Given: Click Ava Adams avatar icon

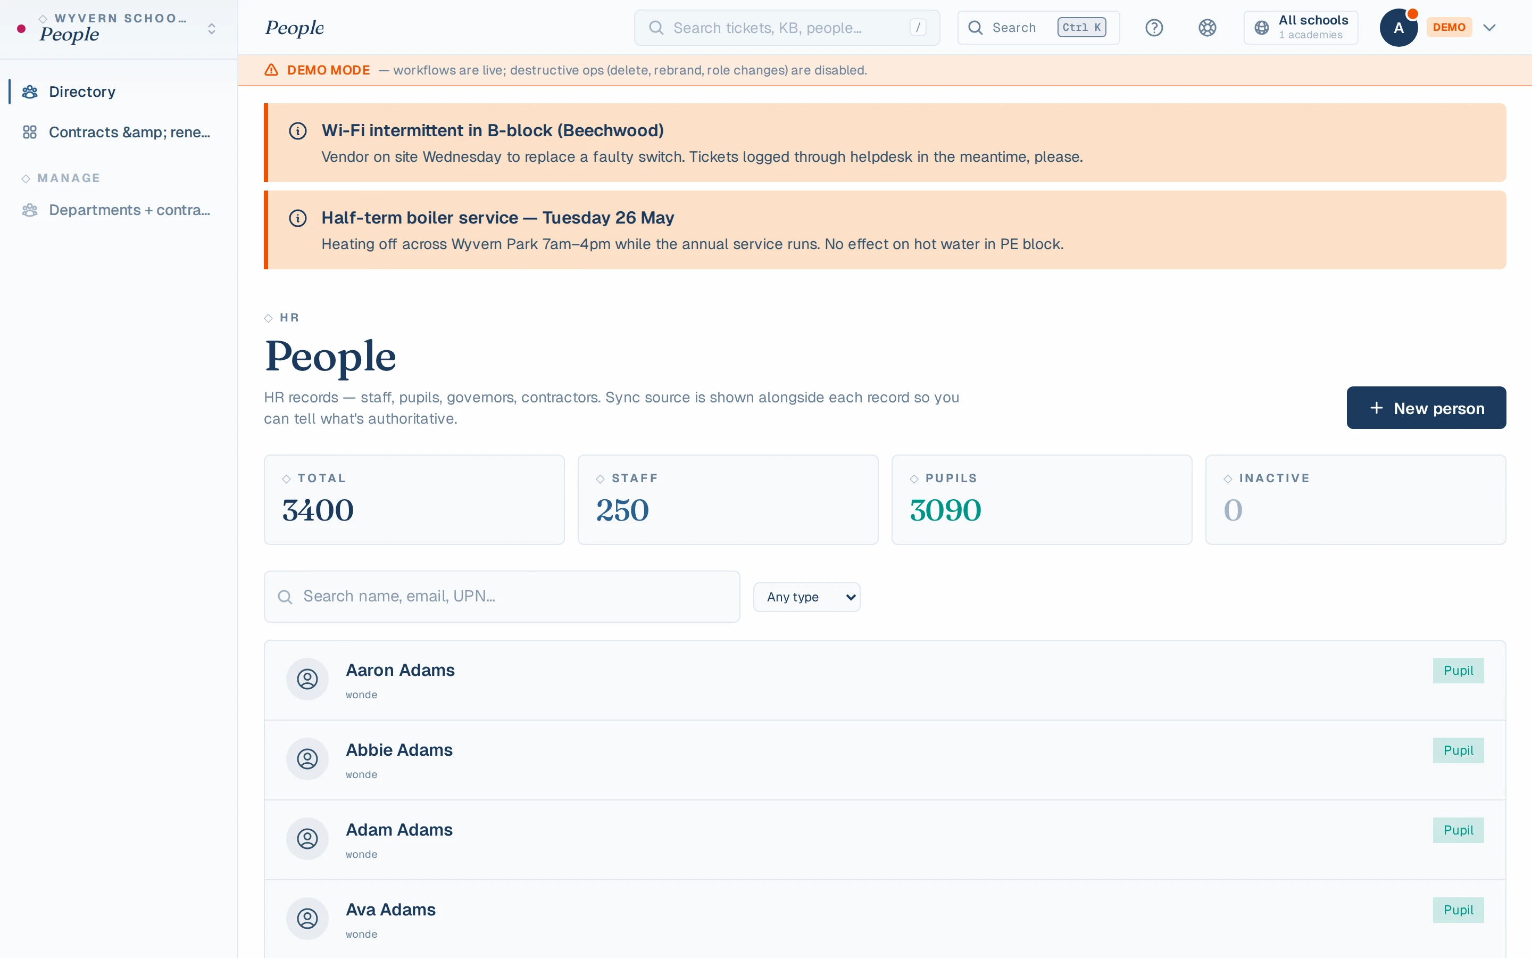Looking at the screenshot, I should 307,919.
